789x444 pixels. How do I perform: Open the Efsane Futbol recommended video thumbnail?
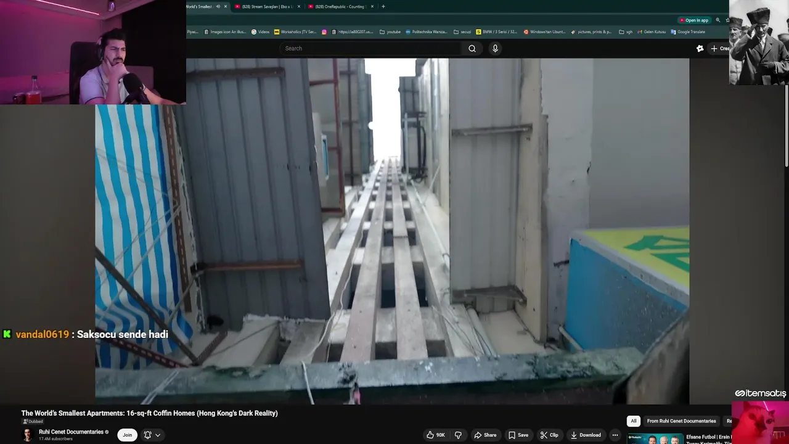coord(655,439)
